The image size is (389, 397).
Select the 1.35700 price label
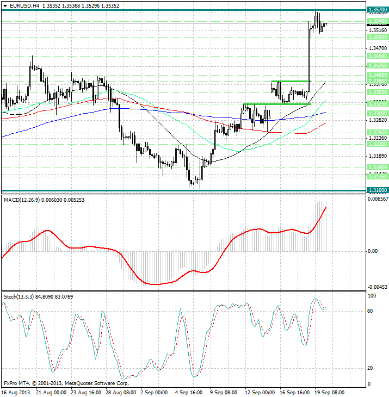378,10
